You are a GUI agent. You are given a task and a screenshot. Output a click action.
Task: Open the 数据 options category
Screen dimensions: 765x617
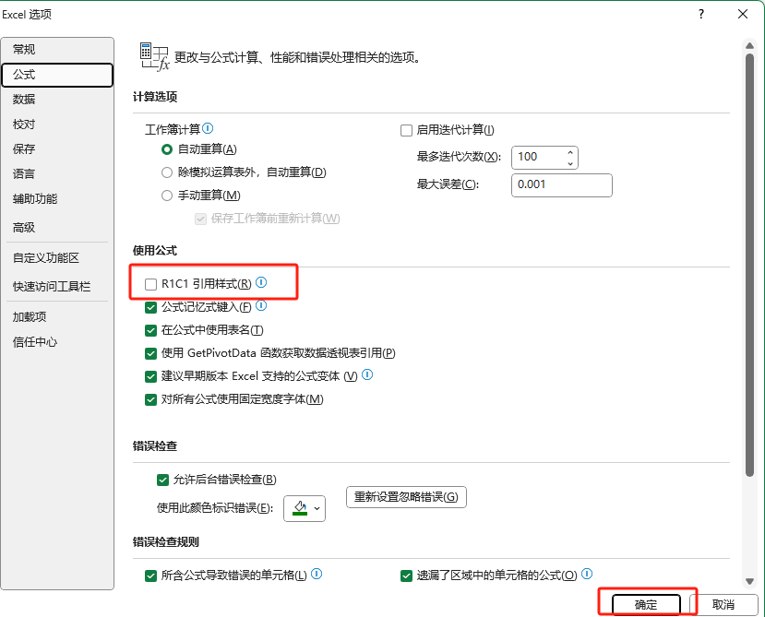[x=57, y=100]
